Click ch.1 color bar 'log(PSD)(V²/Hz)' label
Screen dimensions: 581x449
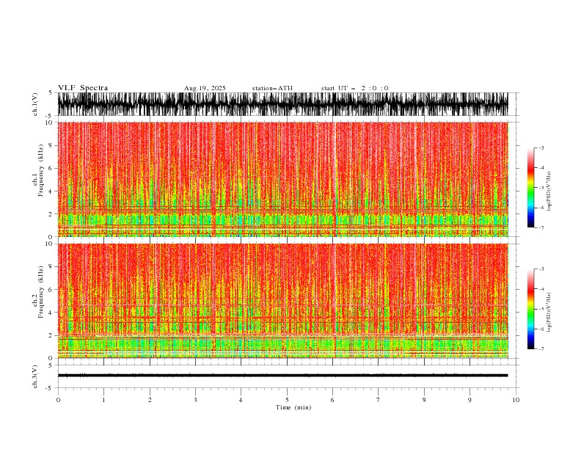tap(549, 191)
